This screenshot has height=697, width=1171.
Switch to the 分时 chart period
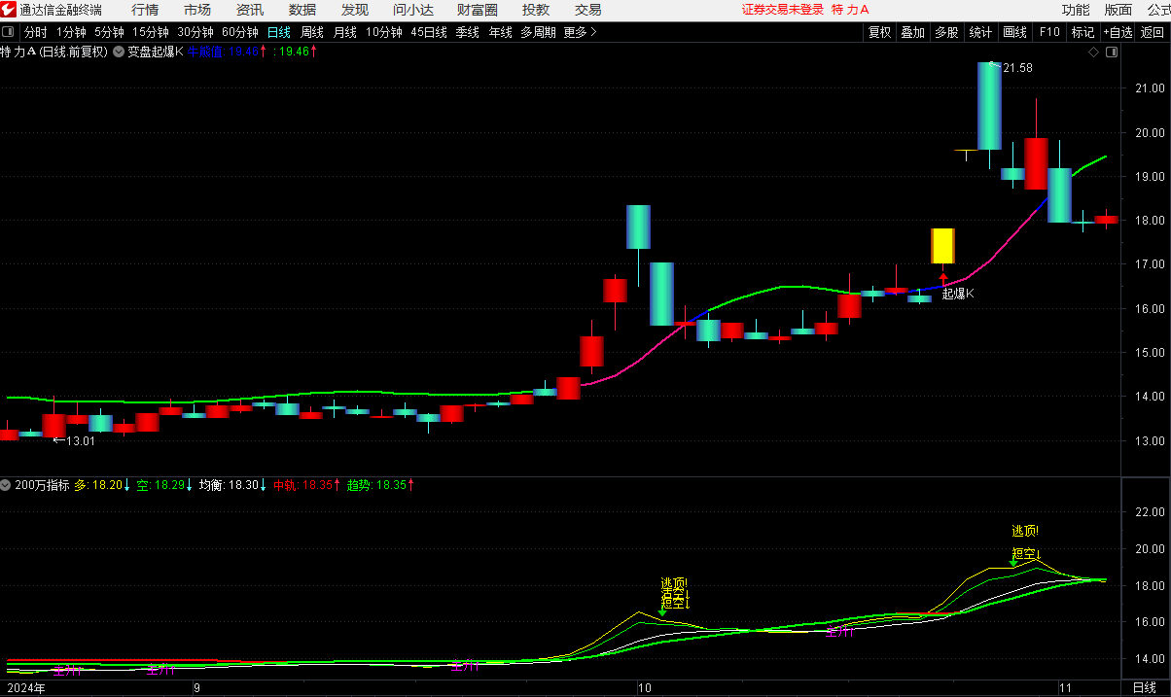click(36, 32)
